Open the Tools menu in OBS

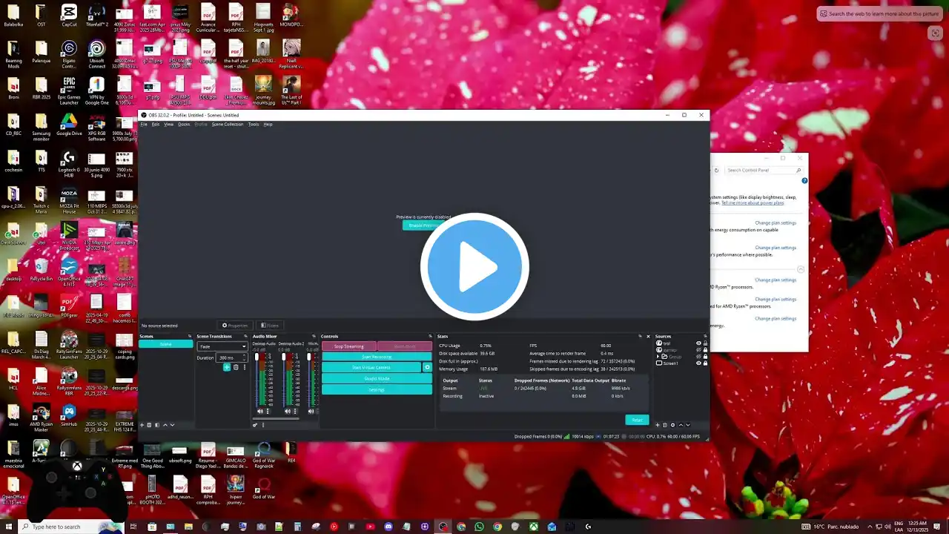click(x=254, y=124)
